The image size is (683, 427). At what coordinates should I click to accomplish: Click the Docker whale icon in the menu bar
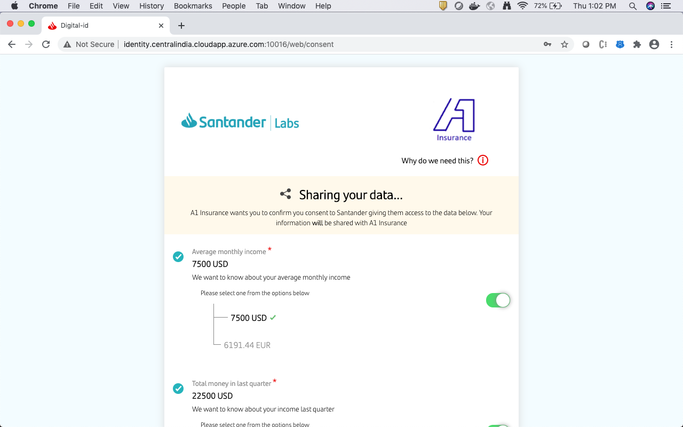tap(474, 6)
